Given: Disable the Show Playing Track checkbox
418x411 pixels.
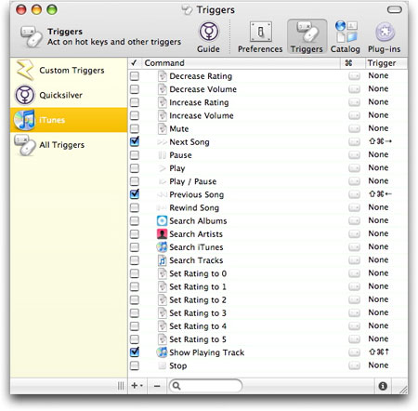Looking at the screenshot, I should 135,352.
